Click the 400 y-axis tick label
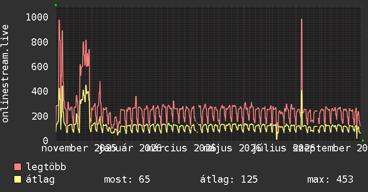Screen dimensions: 368x192 [40, 91]
